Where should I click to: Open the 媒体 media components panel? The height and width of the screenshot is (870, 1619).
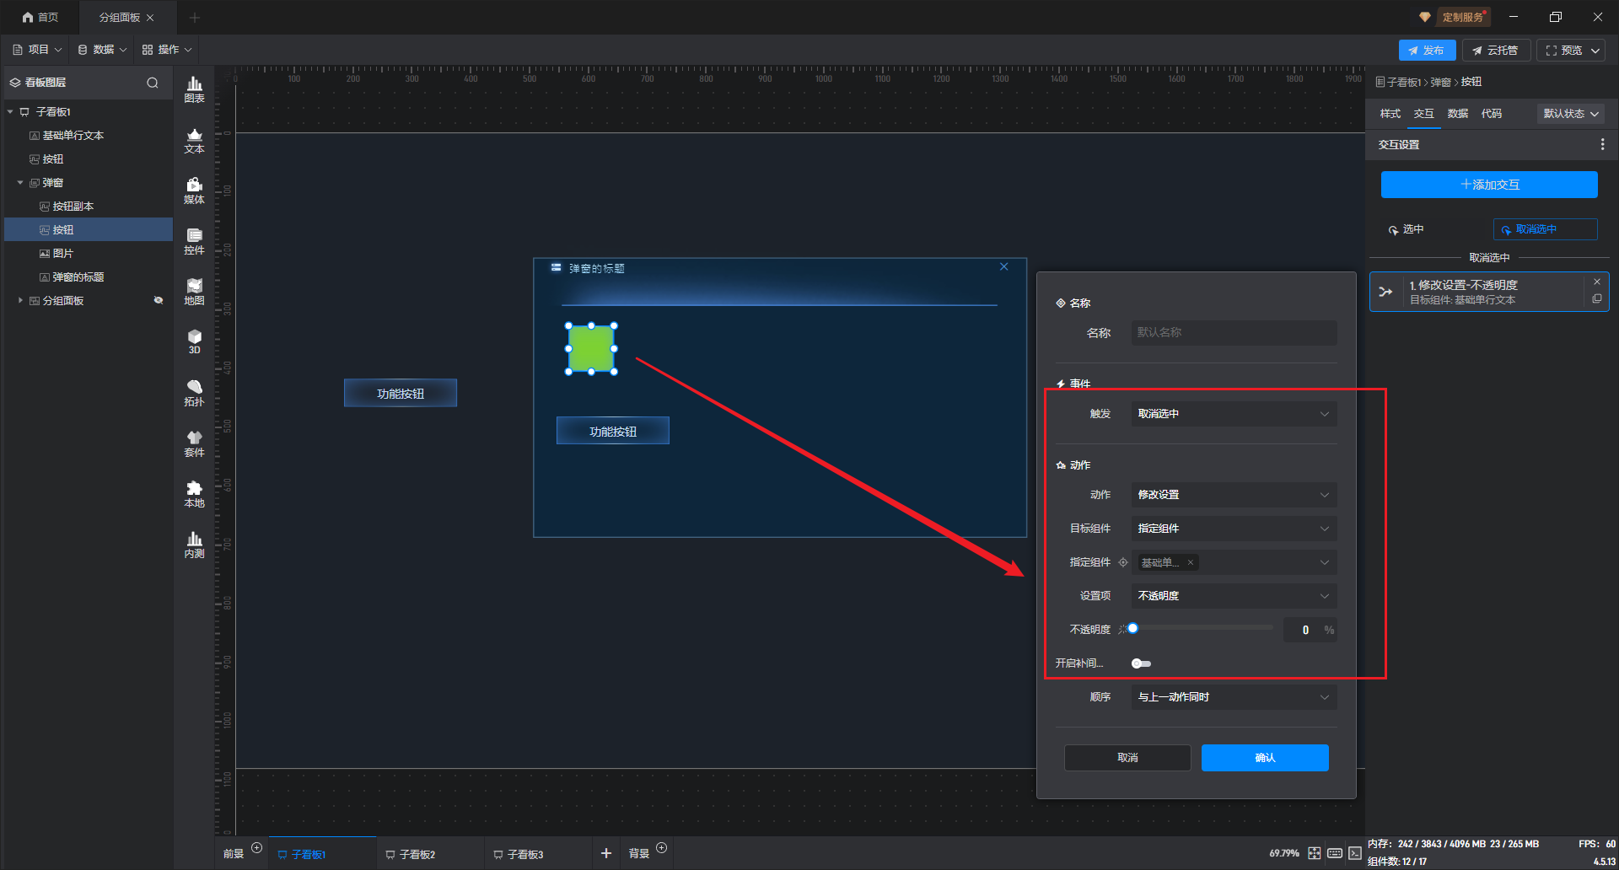tap(194, 191)
